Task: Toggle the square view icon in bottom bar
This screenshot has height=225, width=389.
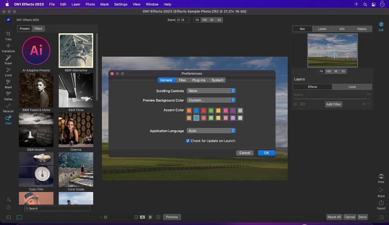Action: [136, 217]
